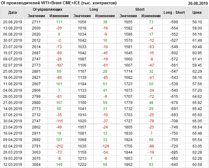Viewport: 209px width, 168px height.
Task: Click price 66.64 in the 23.04.2019 row
Action: (197, 127)
